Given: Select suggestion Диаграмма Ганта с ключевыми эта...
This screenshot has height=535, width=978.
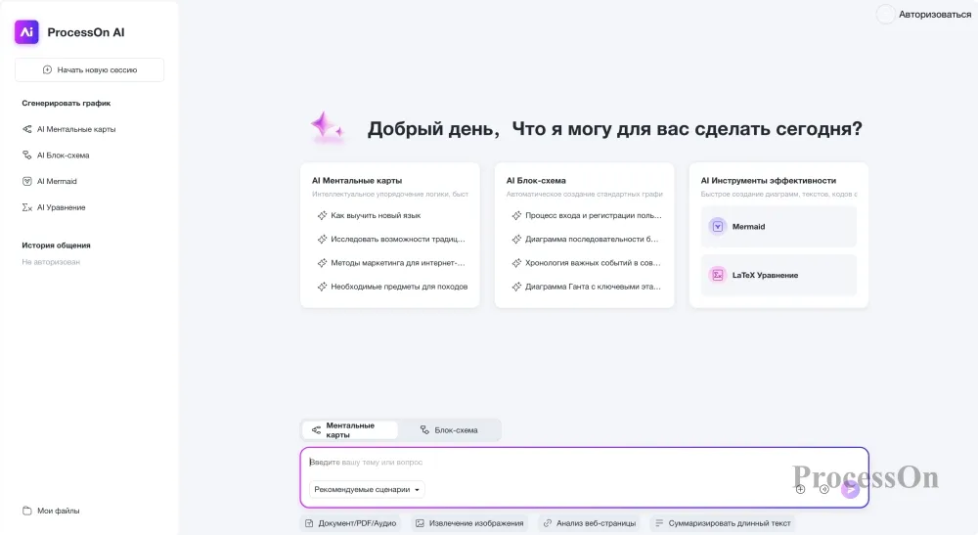Looking at the screenshot, I should coord(593,287).
